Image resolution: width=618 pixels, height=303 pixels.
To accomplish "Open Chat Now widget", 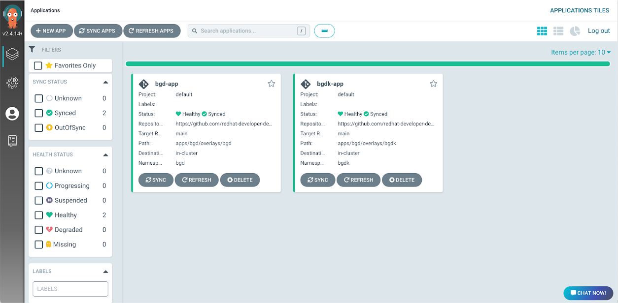I will (x=588, y=293).
